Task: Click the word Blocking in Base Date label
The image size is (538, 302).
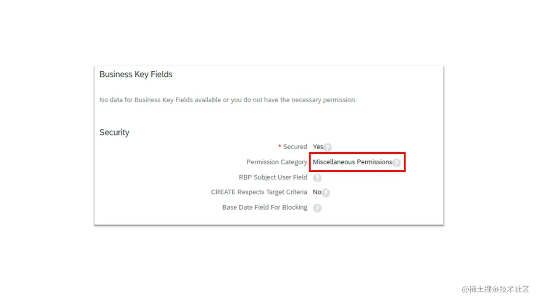Action: [x=294, y=207]
